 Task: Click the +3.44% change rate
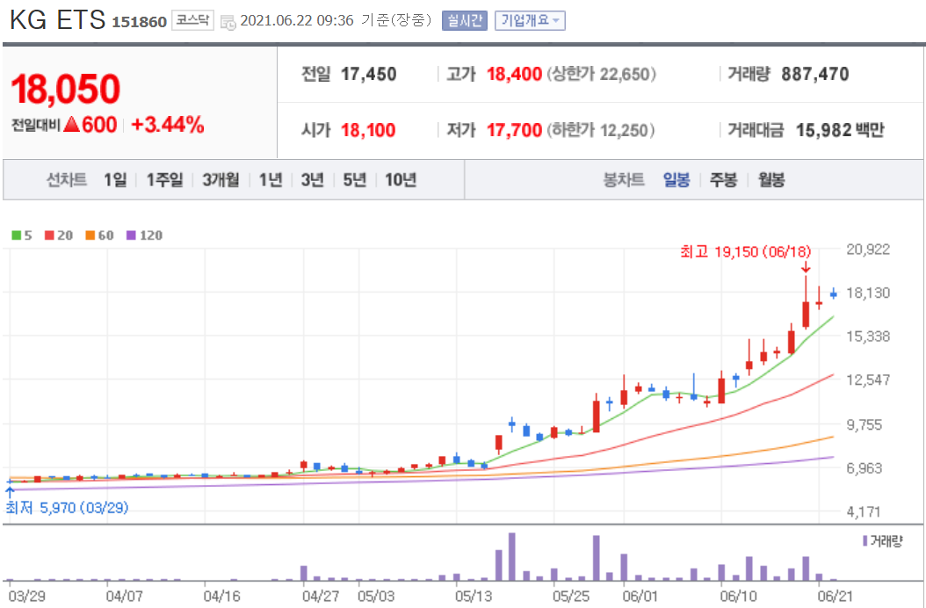(168, 125)
